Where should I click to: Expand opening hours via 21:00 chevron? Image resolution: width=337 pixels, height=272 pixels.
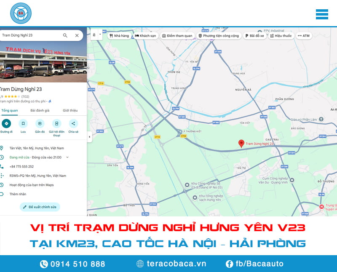click(x=67, y=157)
